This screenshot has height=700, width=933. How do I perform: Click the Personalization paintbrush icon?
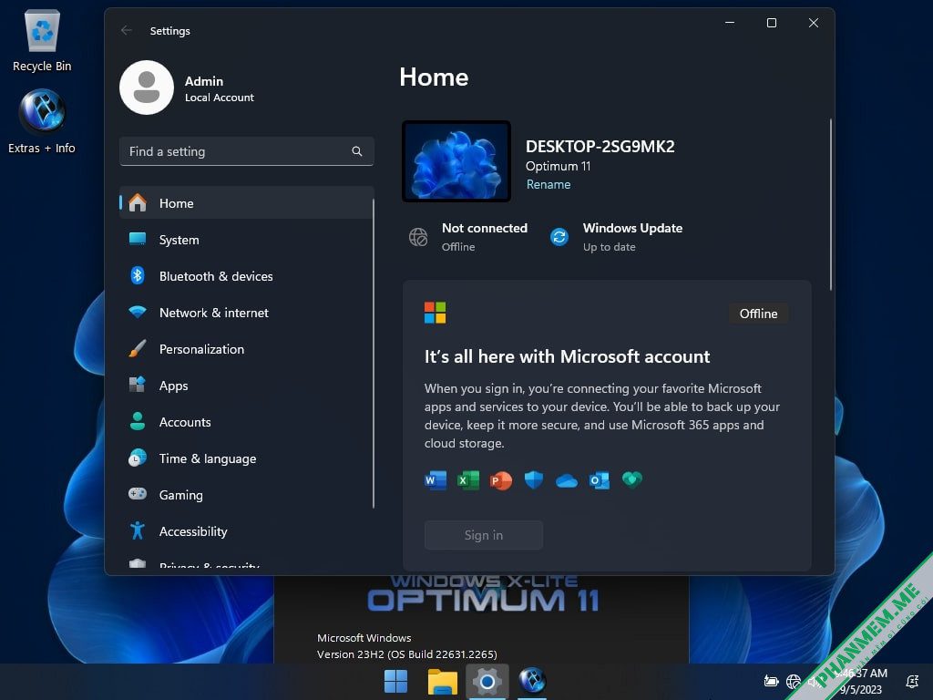[x=138, y=349]
